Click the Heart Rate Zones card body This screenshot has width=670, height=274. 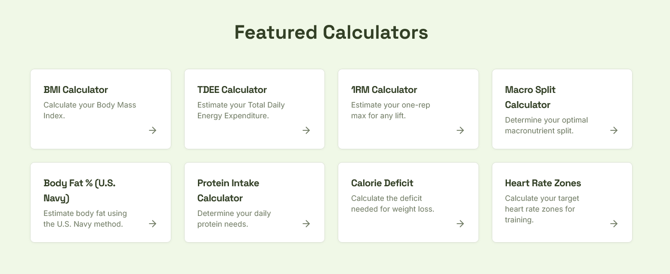(x=562, y=202)
